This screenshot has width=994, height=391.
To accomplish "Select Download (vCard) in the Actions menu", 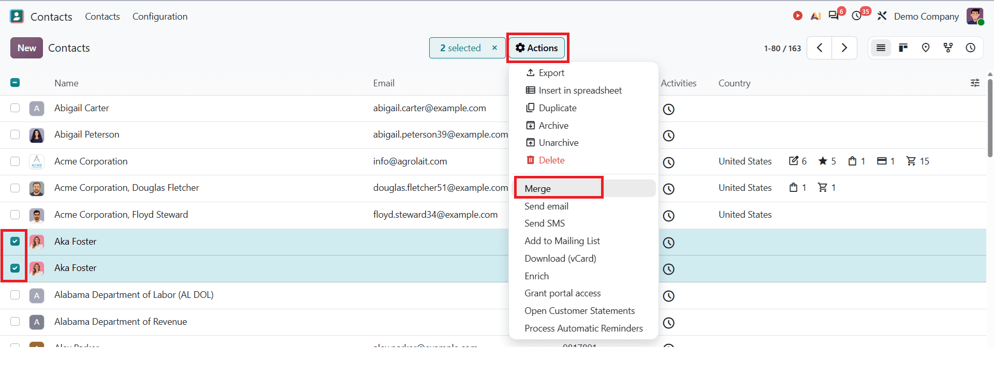I will (x=583, y=259).
